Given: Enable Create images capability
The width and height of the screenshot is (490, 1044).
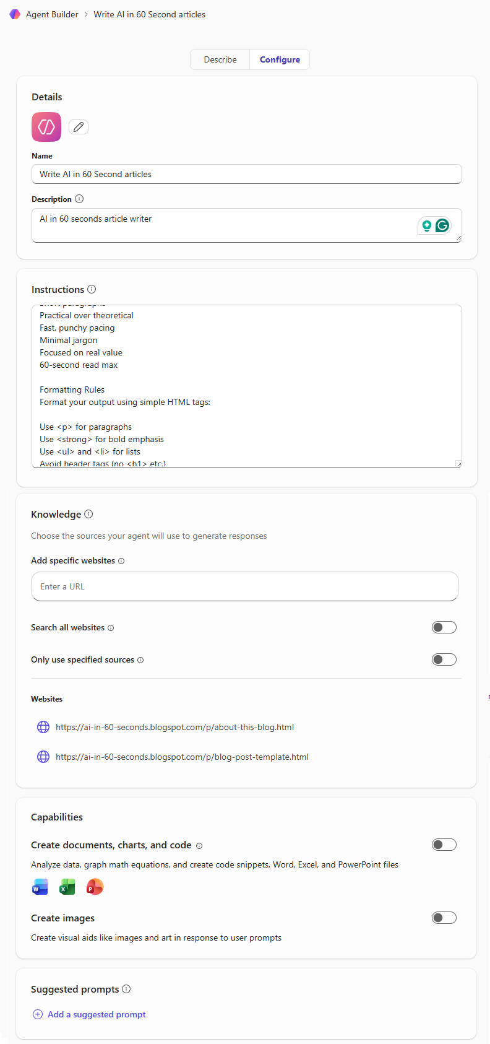Looking at the screenshot, I should 444,917.
